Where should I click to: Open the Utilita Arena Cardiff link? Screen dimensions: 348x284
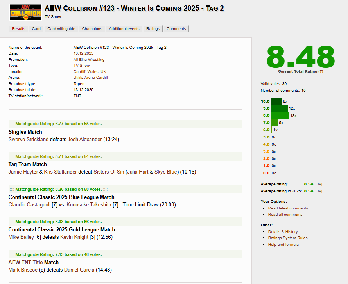pos(91,78)
